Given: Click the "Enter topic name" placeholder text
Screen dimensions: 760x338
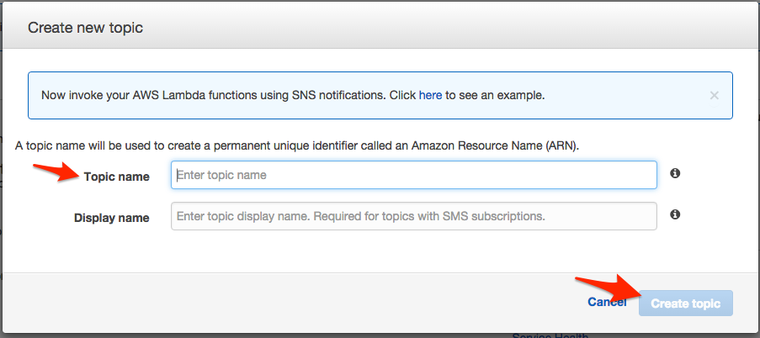Looking at the screenshot, I should pos(221,175).
